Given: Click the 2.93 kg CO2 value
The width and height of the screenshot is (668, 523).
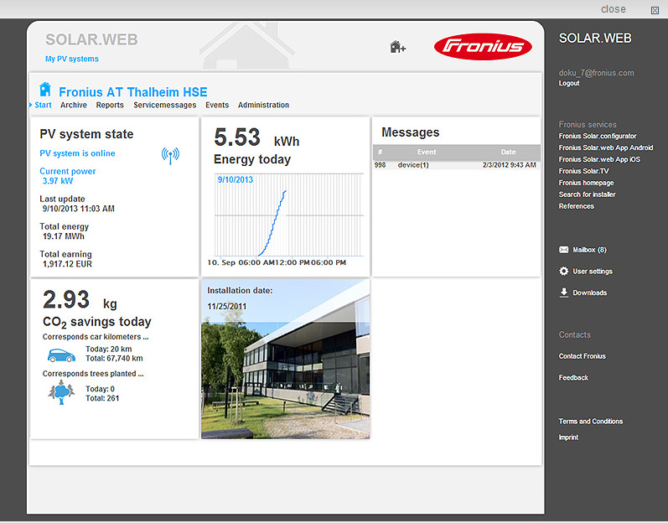Looking at the screenshot, I should [80, 300].
